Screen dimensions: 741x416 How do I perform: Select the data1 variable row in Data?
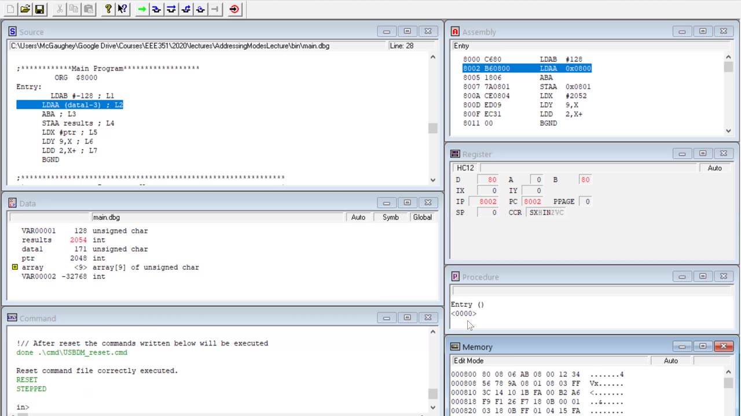(85, 249)
